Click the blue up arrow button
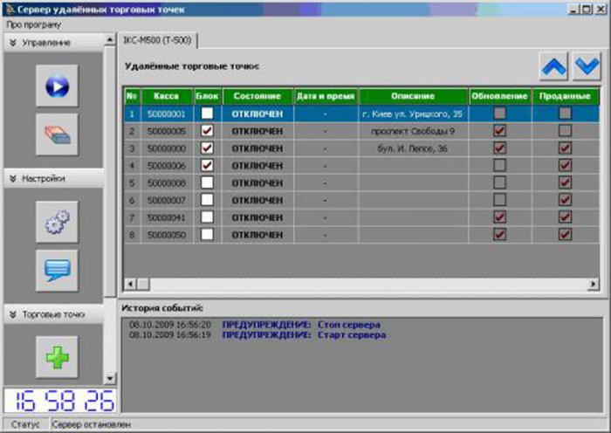 (553, 65)
